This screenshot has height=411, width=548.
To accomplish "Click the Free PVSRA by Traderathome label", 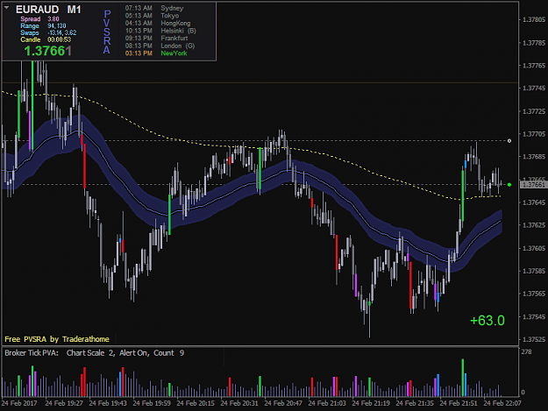I will [x=57, y=339].
